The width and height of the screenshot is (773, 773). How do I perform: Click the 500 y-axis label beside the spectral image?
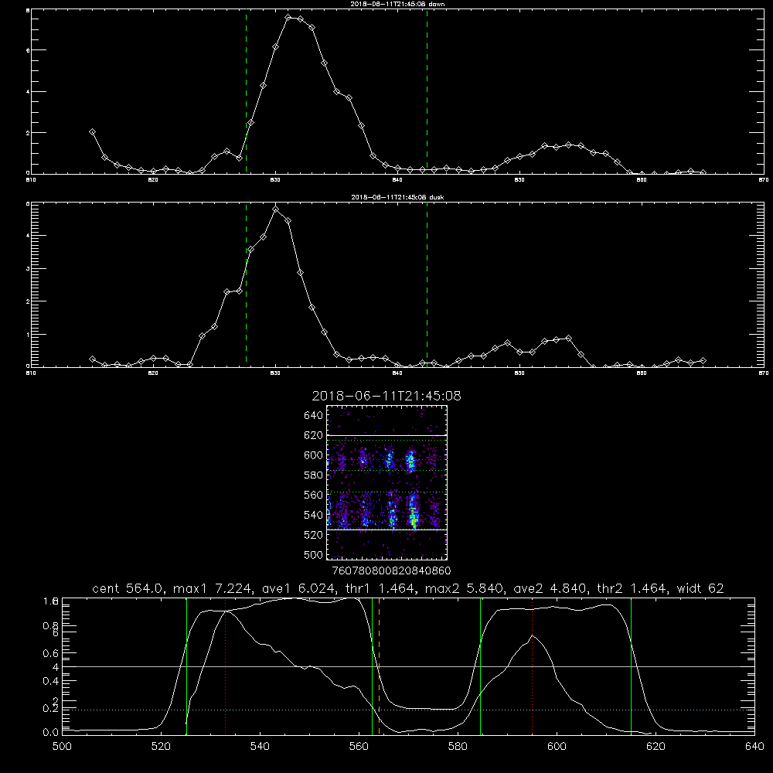(314, 555)
